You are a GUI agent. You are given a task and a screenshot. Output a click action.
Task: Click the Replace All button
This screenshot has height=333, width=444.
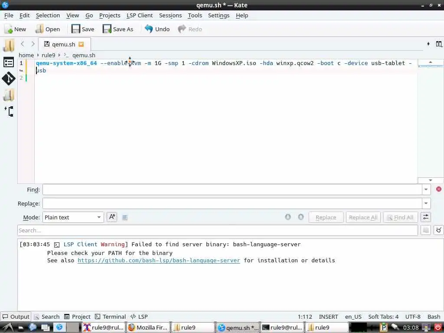[x=363, y=217]
